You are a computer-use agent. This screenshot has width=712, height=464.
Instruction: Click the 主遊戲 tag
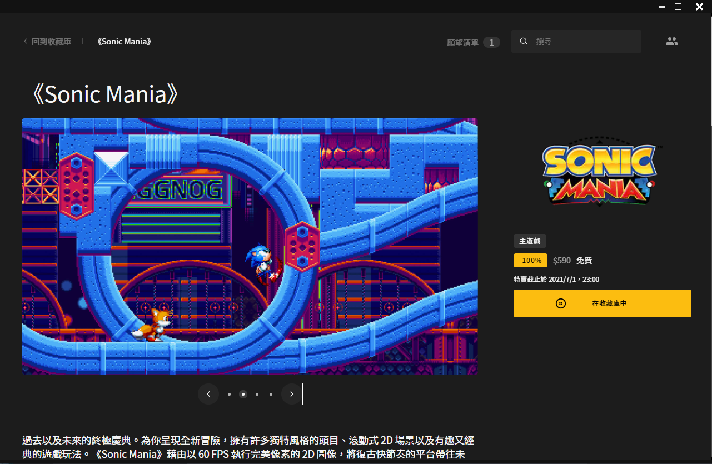click(530, 241)
